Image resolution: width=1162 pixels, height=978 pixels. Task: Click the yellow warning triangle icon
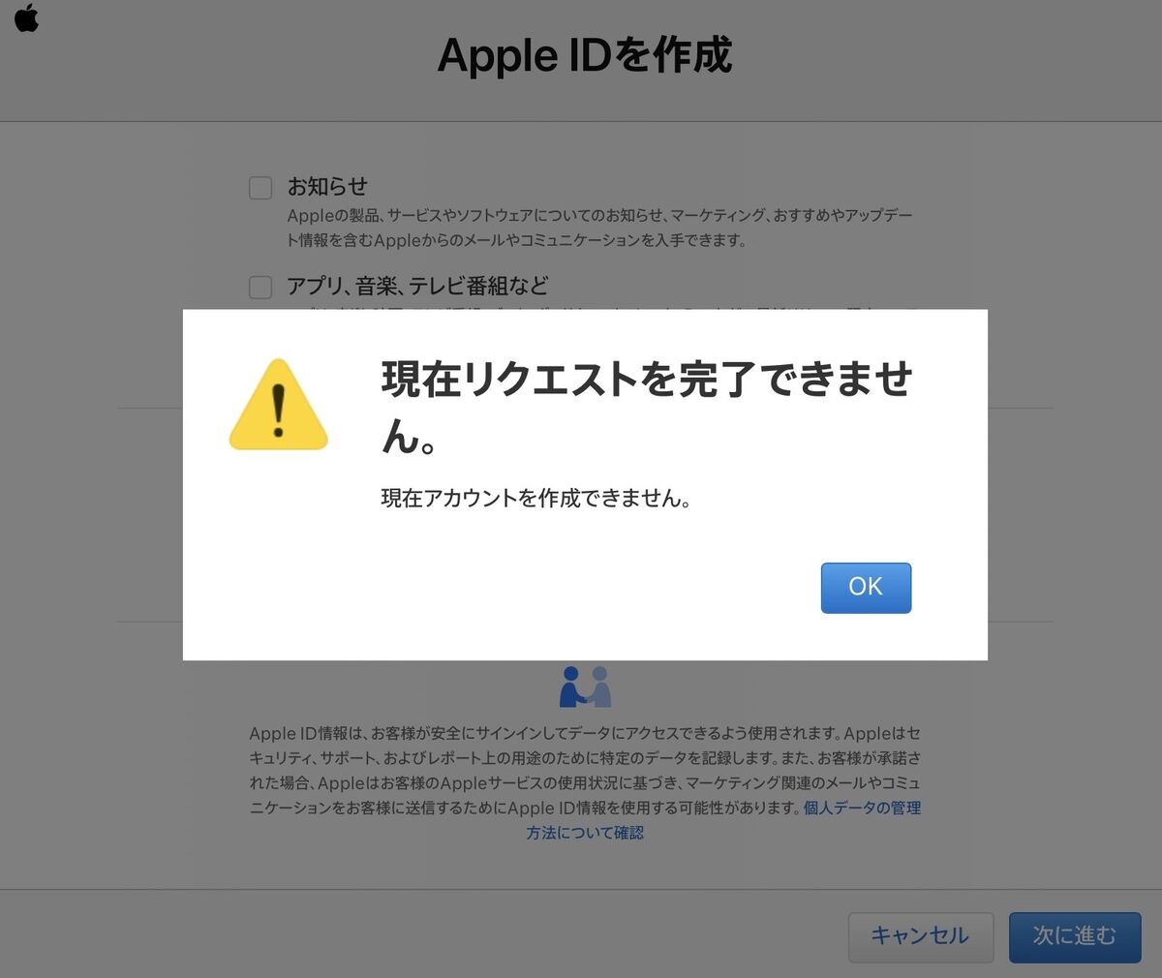[x=279, y=405]
